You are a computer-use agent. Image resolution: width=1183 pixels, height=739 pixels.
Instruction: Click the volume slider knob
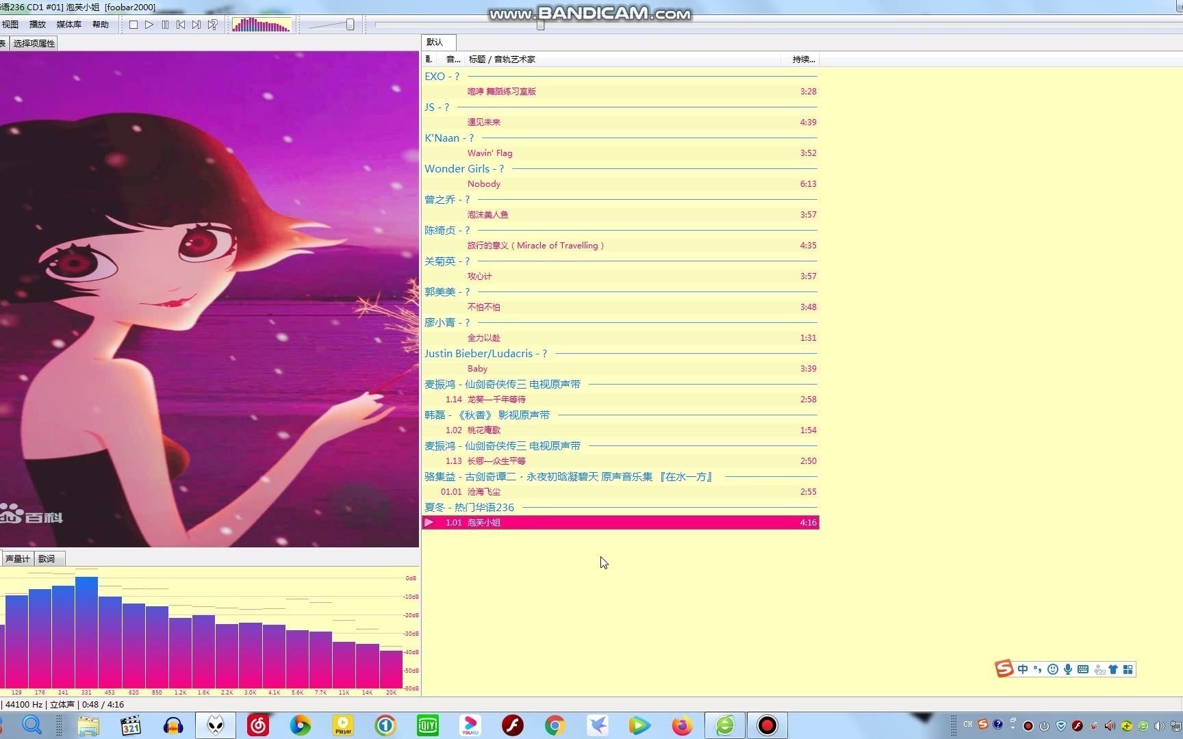[350, 25]
